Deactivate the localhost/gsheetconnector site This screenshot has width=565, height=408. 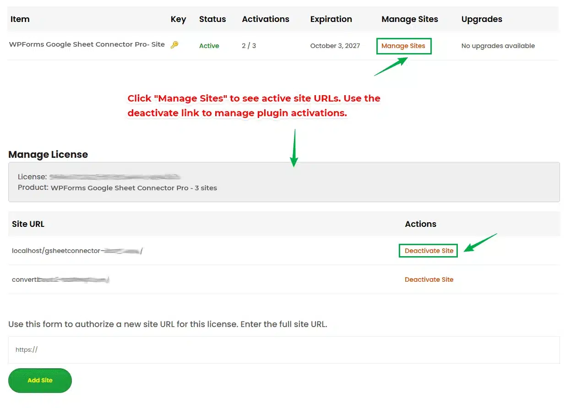click(428, 250)
